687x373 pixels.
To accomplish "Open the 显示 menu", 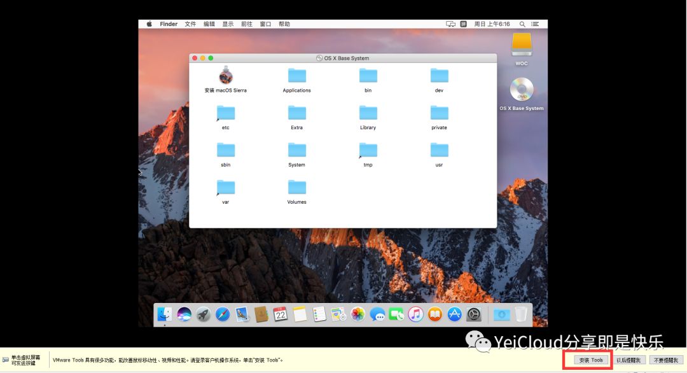I will (x=228, y=24).
